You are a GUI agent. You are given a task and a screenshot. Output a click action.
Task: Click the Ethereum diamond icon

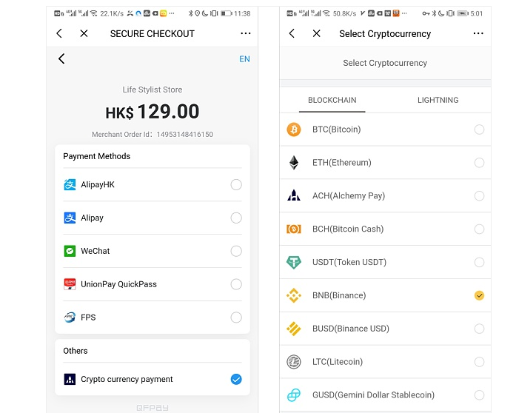pyautogui.click(x=294, y=163)
